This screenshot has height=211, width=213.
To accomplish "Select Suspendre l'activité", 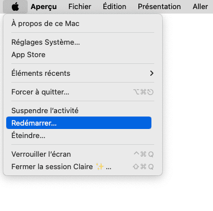I will [79, 110].
